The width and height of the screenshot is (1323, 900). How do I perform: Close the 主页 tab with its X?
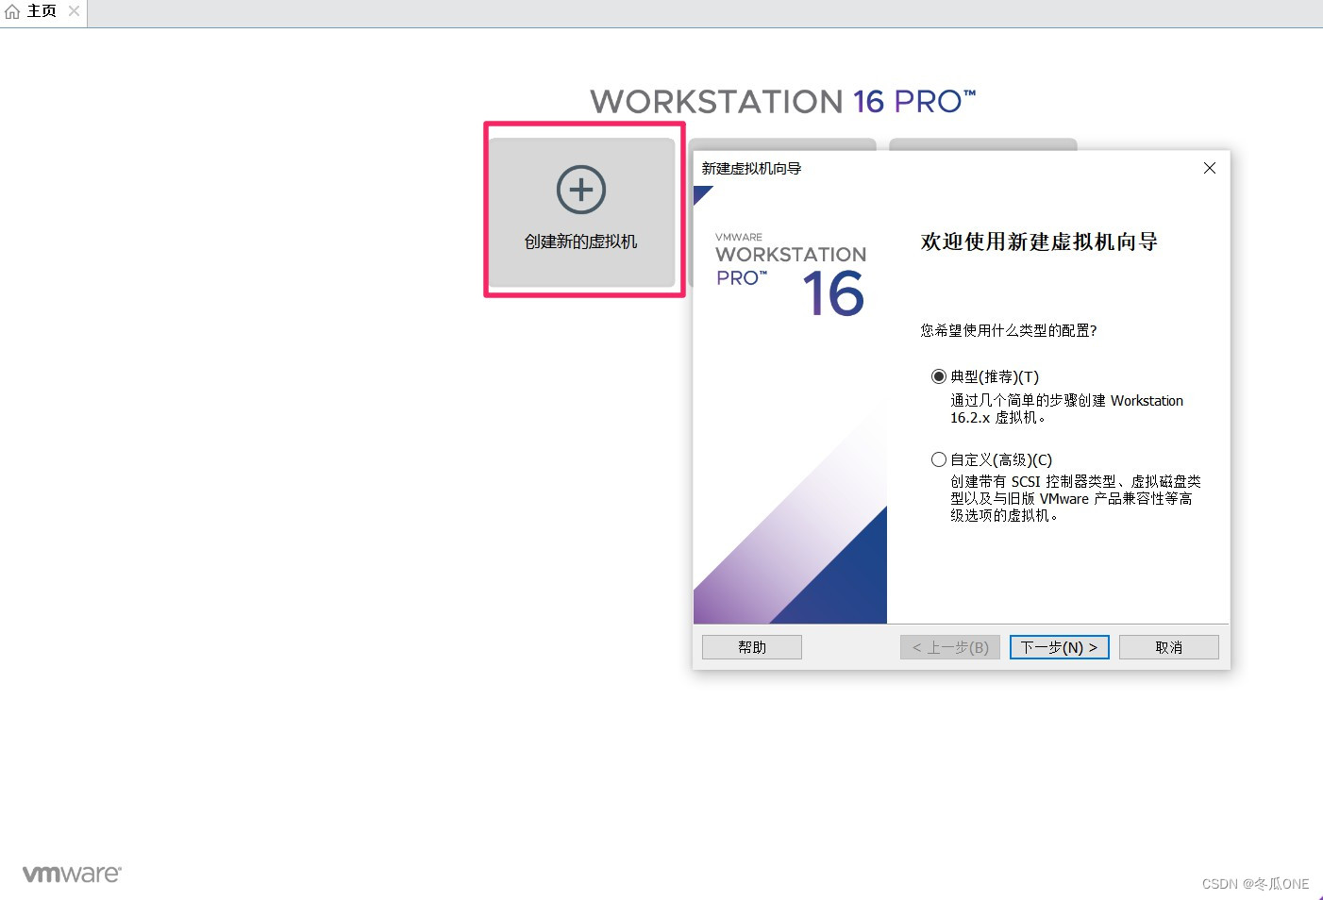click(75, 11)
